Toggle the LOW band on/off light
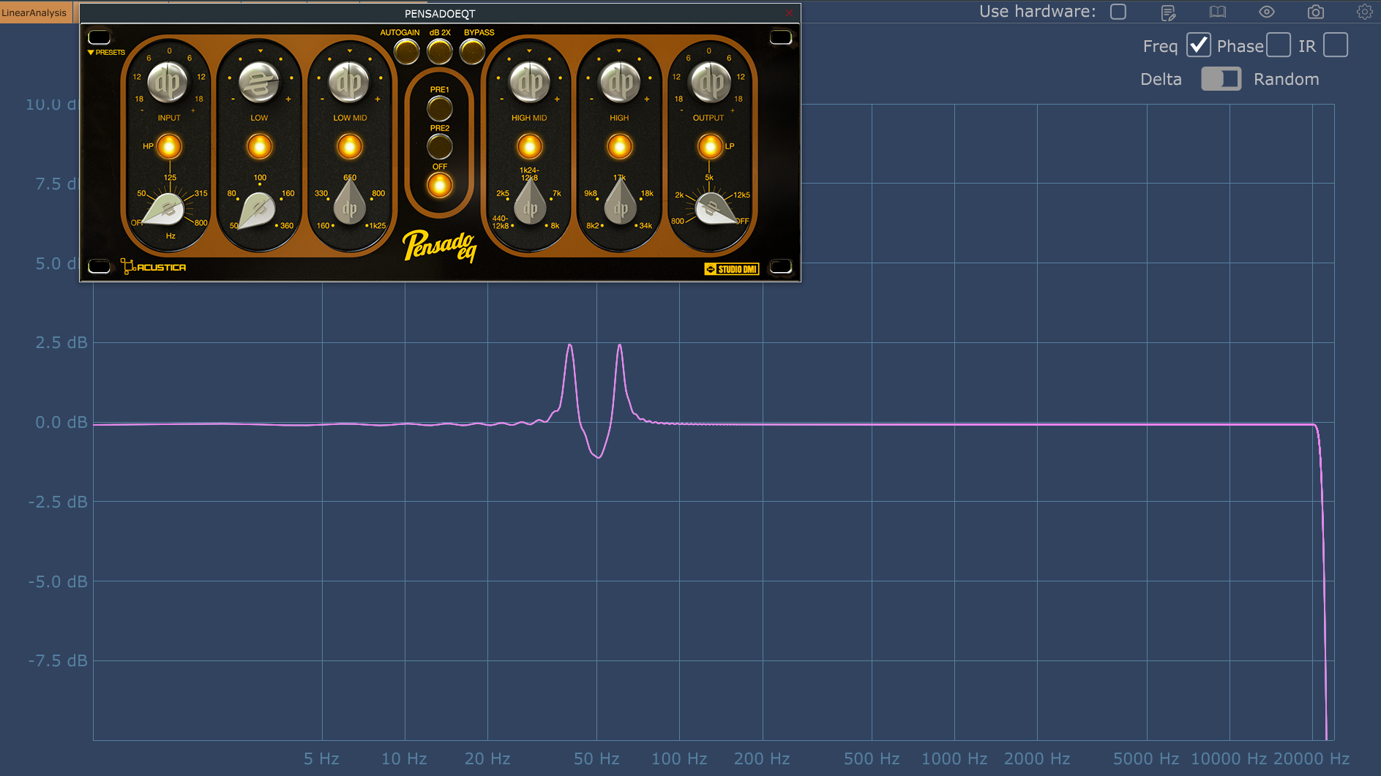 (x=259, y=146)
